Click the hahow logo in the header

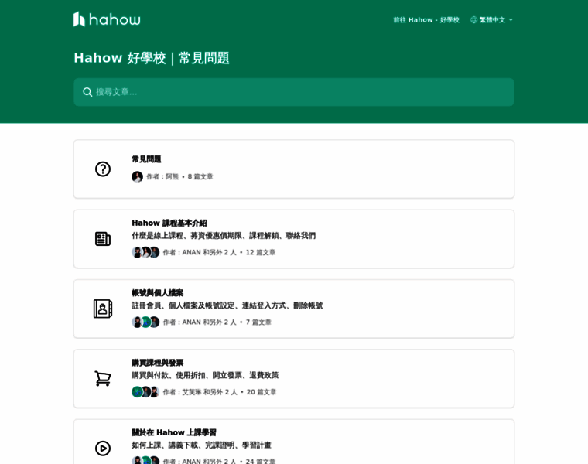click(107, 19)
